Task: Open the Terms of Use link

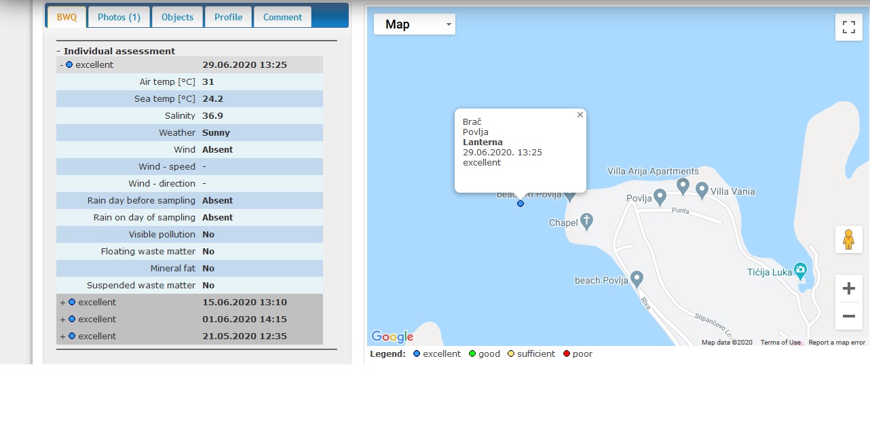Action: coord(780,343)
